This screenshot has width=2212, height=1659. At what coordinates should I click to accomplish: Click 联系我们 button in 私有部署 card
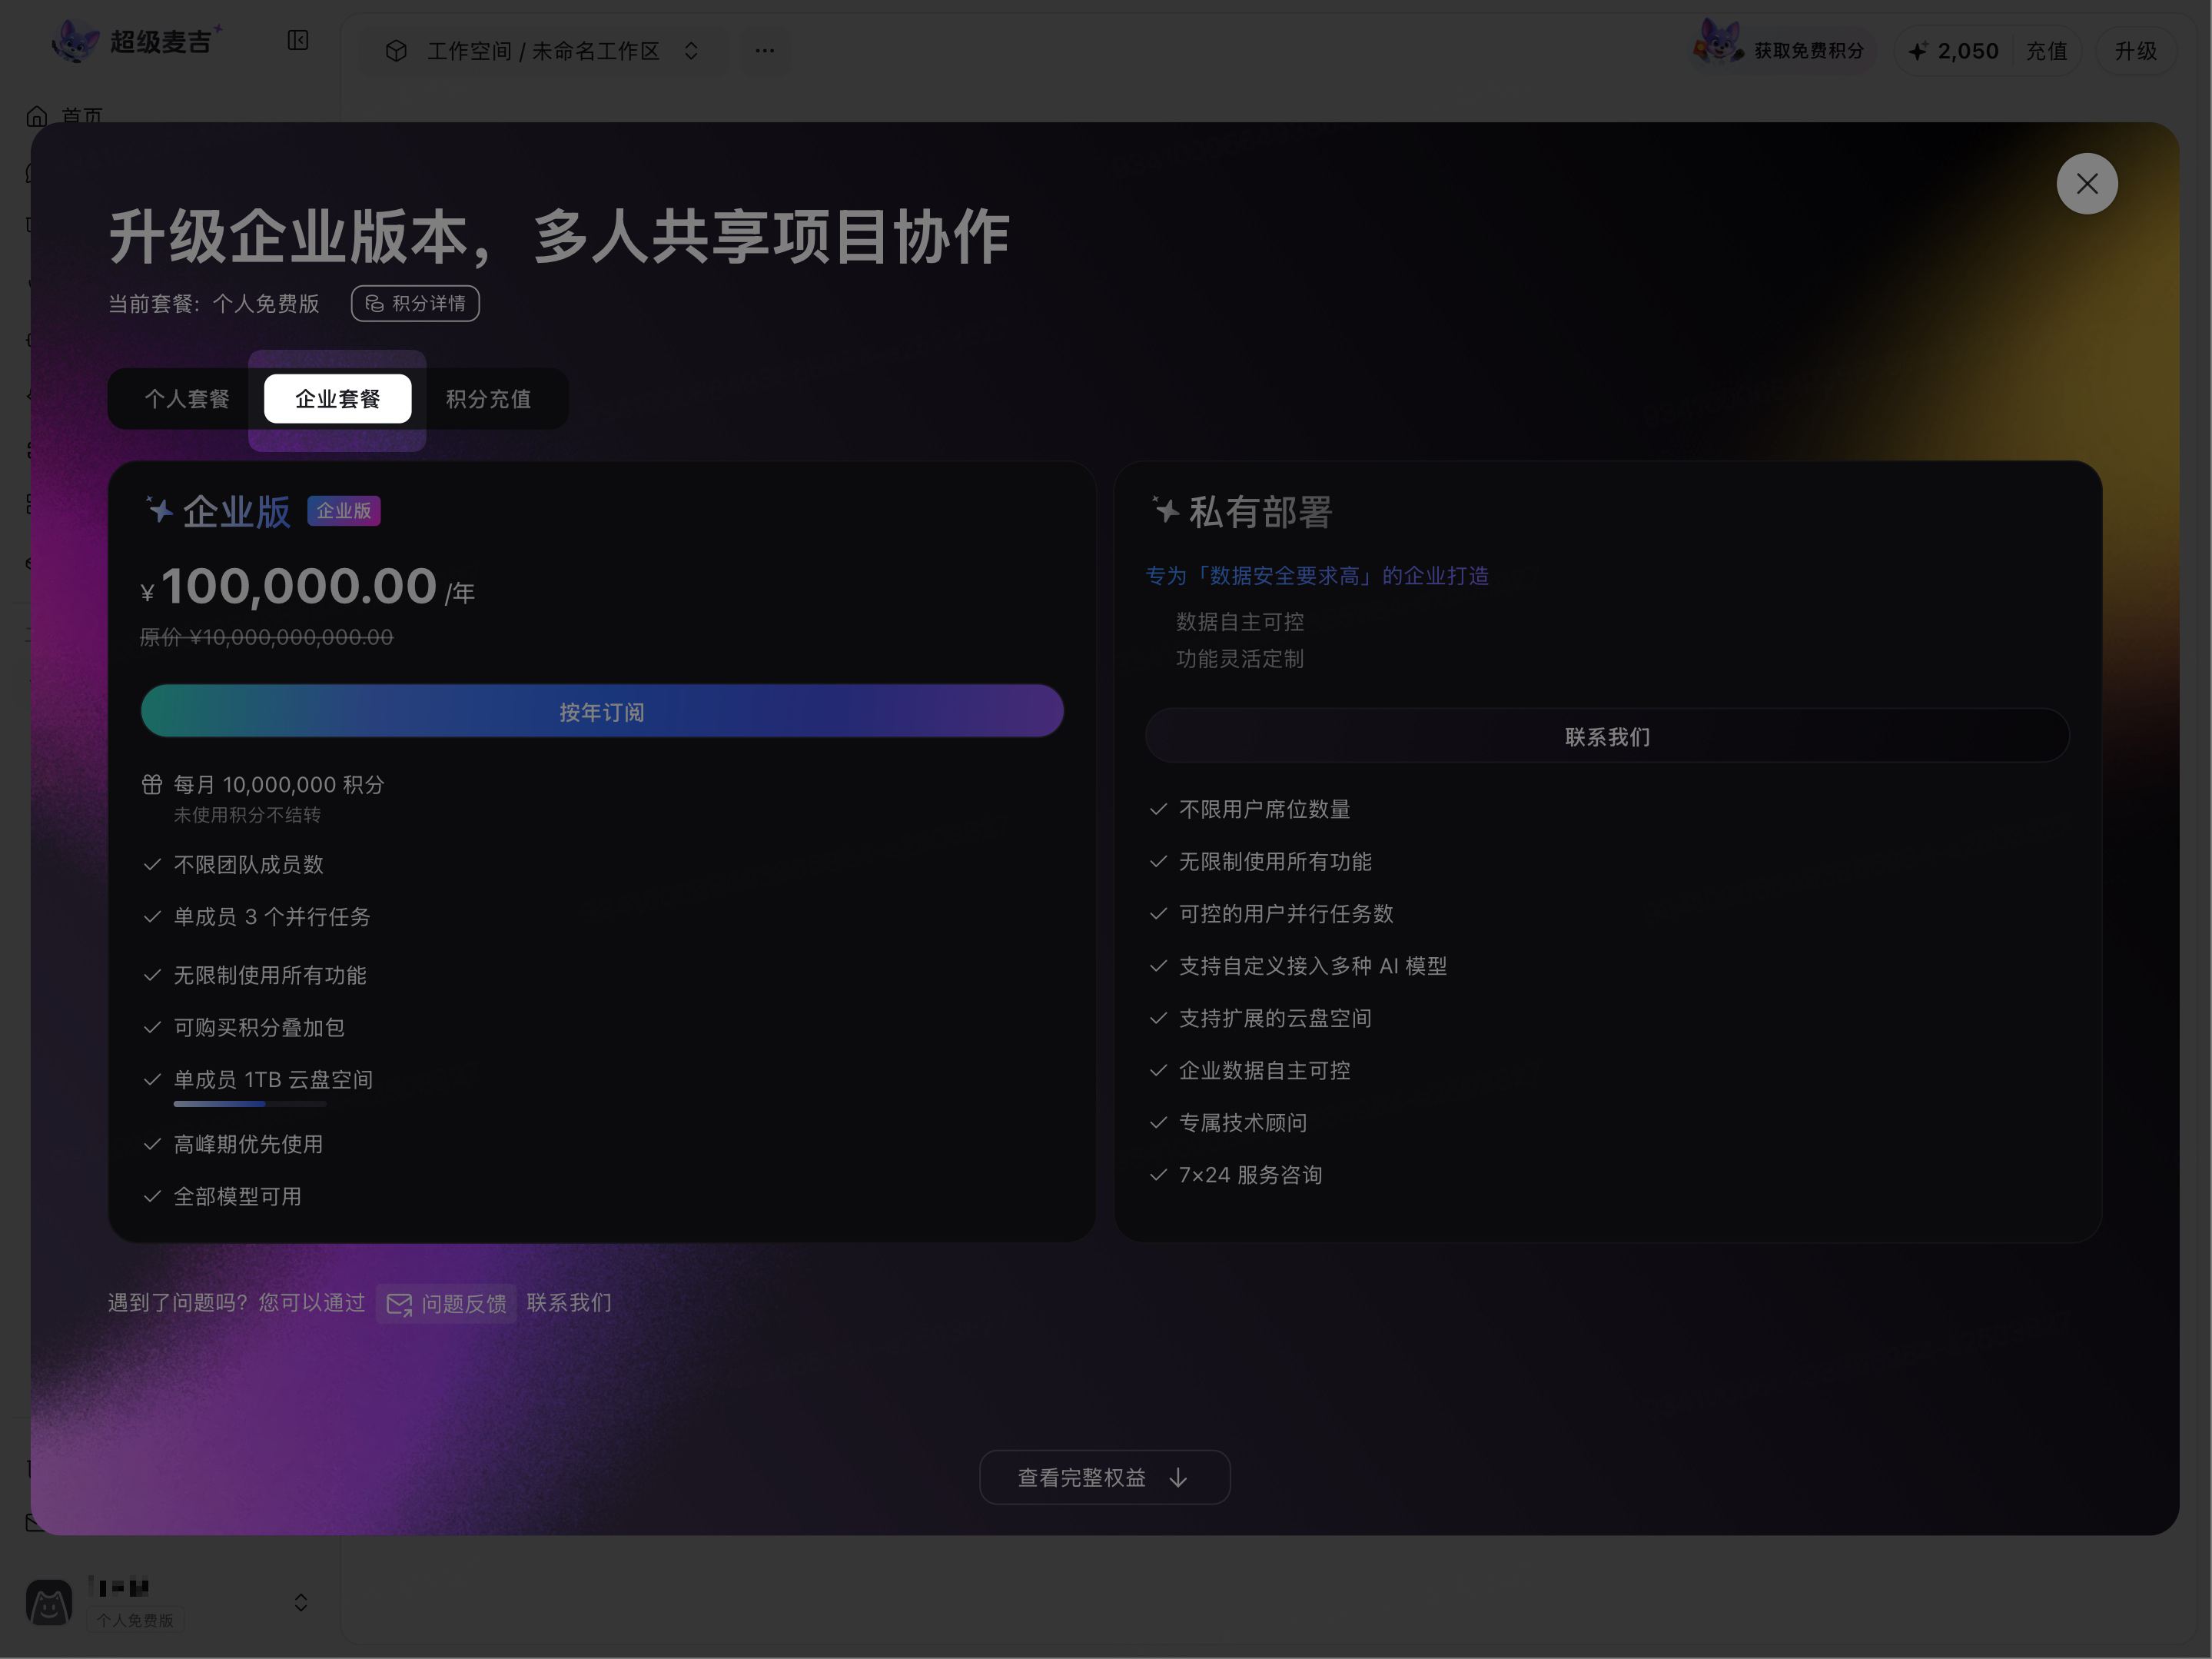point(1607,736)
